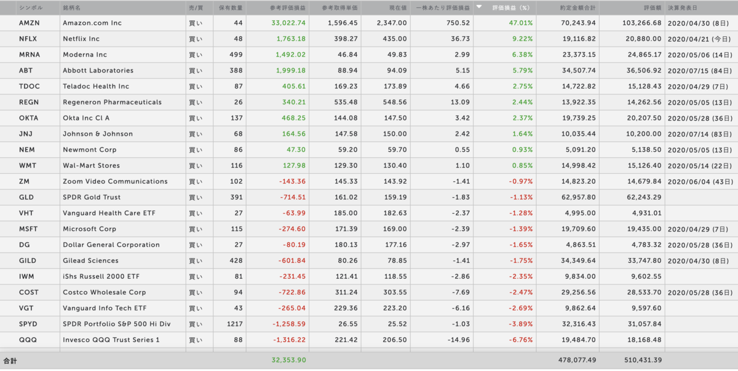Open Dollar General Corporation name
This screenshot has height=371, width=738.
pos(111,245)
